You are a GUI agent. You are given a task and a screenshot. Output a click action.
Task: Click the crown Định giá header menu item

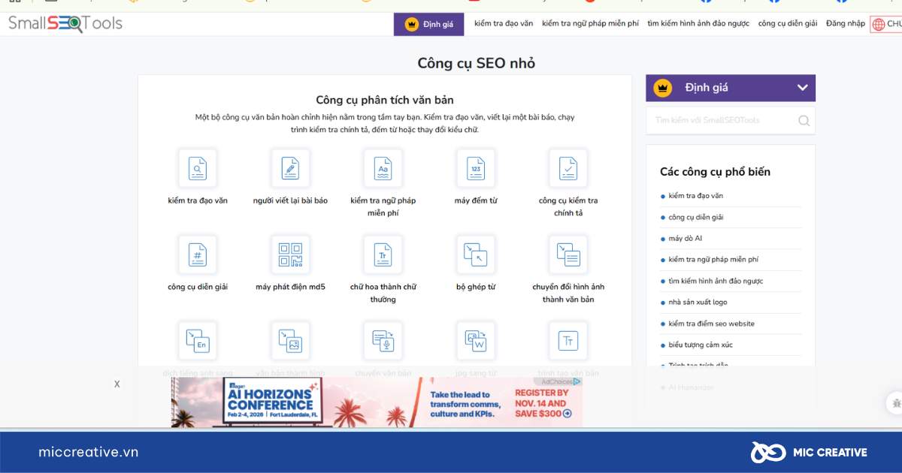tap(428, 23)
